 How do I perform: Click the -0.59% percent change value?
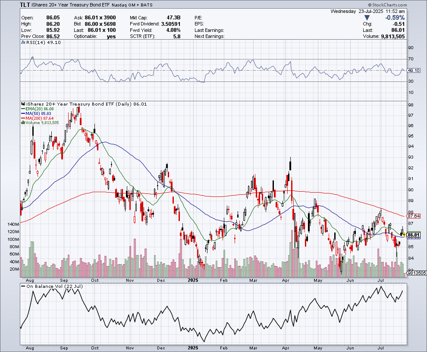395,18
